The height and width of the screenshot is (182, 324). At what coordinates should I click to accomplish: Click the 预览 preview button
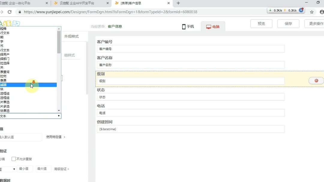(x=261, y=23)
